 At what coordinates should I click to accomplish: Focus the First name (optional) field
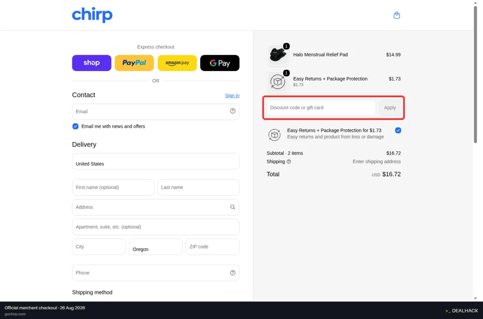click(x=113, y=187)
